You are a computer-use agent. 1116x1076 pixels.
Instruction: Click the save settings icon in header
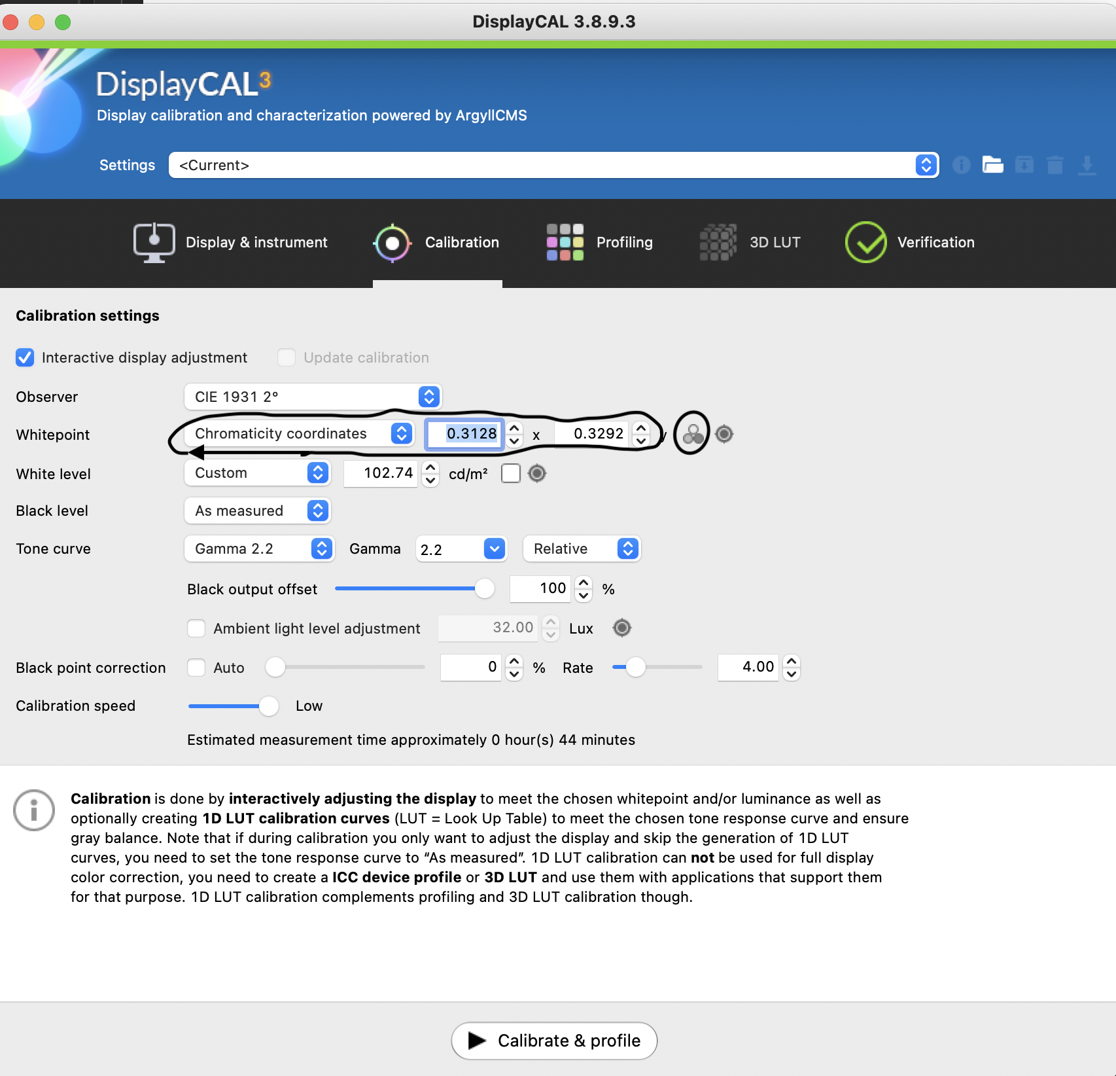1024,165
